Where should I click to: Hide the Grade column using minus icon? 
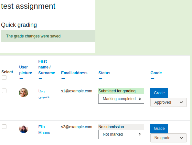[x=153, y=78]
